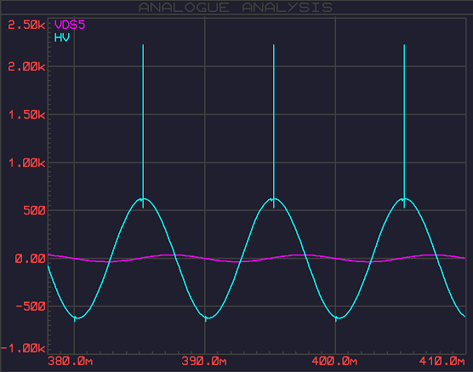This screenshot has width=473, height=372.
Task: Click the first cyan HV voltage spike
Action: pyautogui.click(x=143, y=126)
